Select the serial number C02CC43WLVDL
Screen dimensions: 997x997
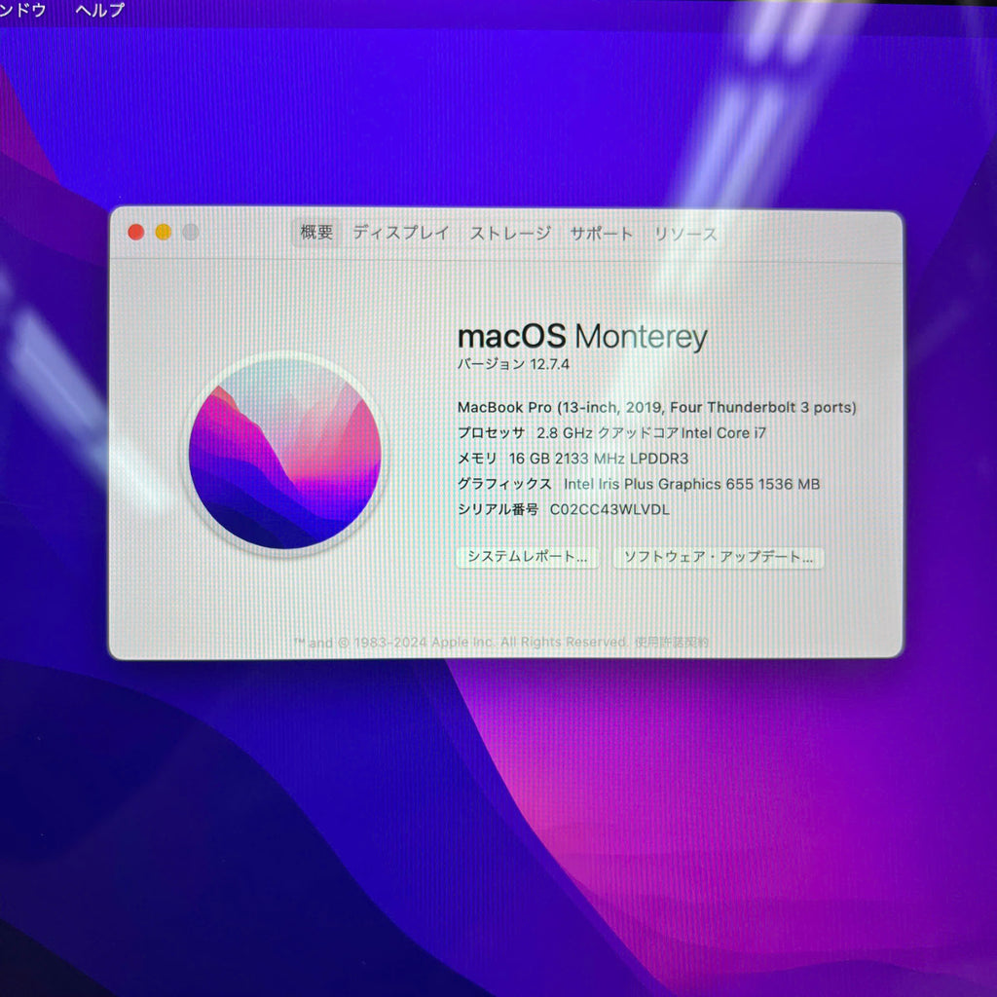[x=609, y=510]
